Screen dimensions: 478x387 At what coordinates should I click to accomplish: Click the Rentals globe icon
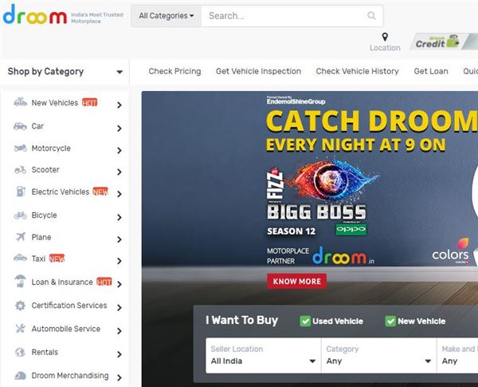tap(21, 352)
